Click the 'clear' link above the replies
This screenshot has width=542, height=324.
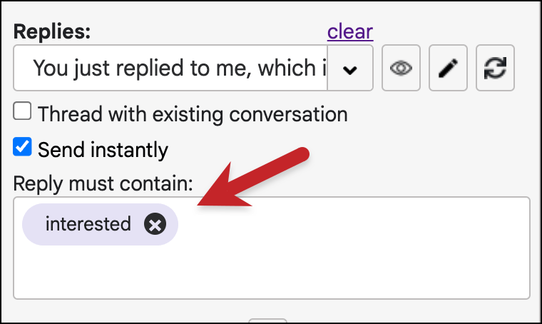click(x=350, y=32)
